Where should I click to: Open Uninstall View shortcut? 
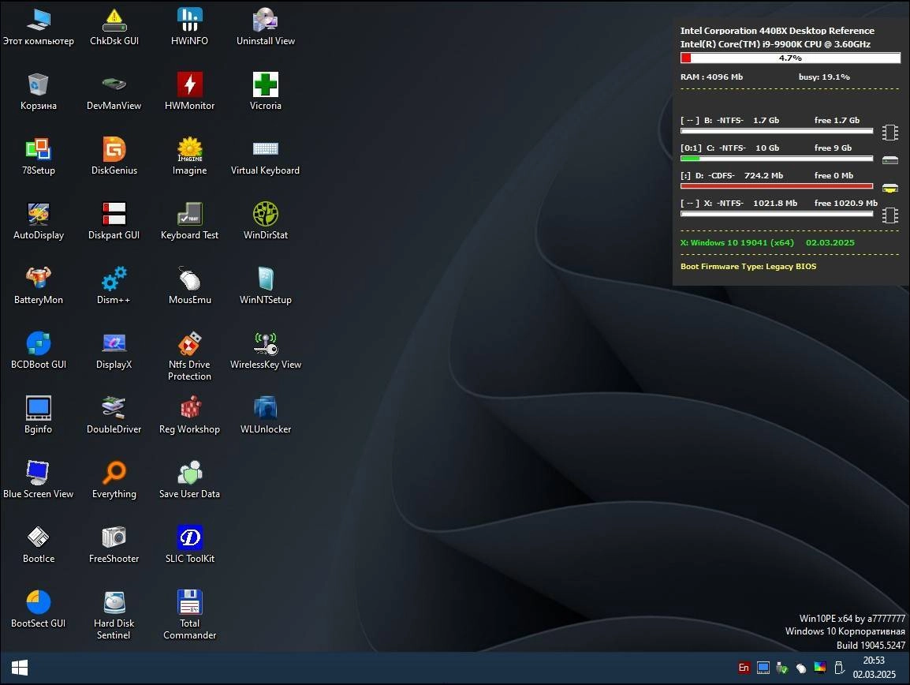coord(265,27)
